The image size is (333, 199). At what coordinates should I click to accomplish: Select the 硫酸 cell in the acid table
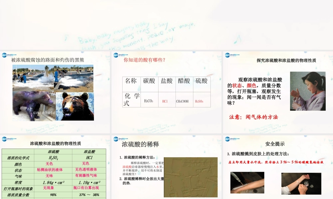click(201, 81)
